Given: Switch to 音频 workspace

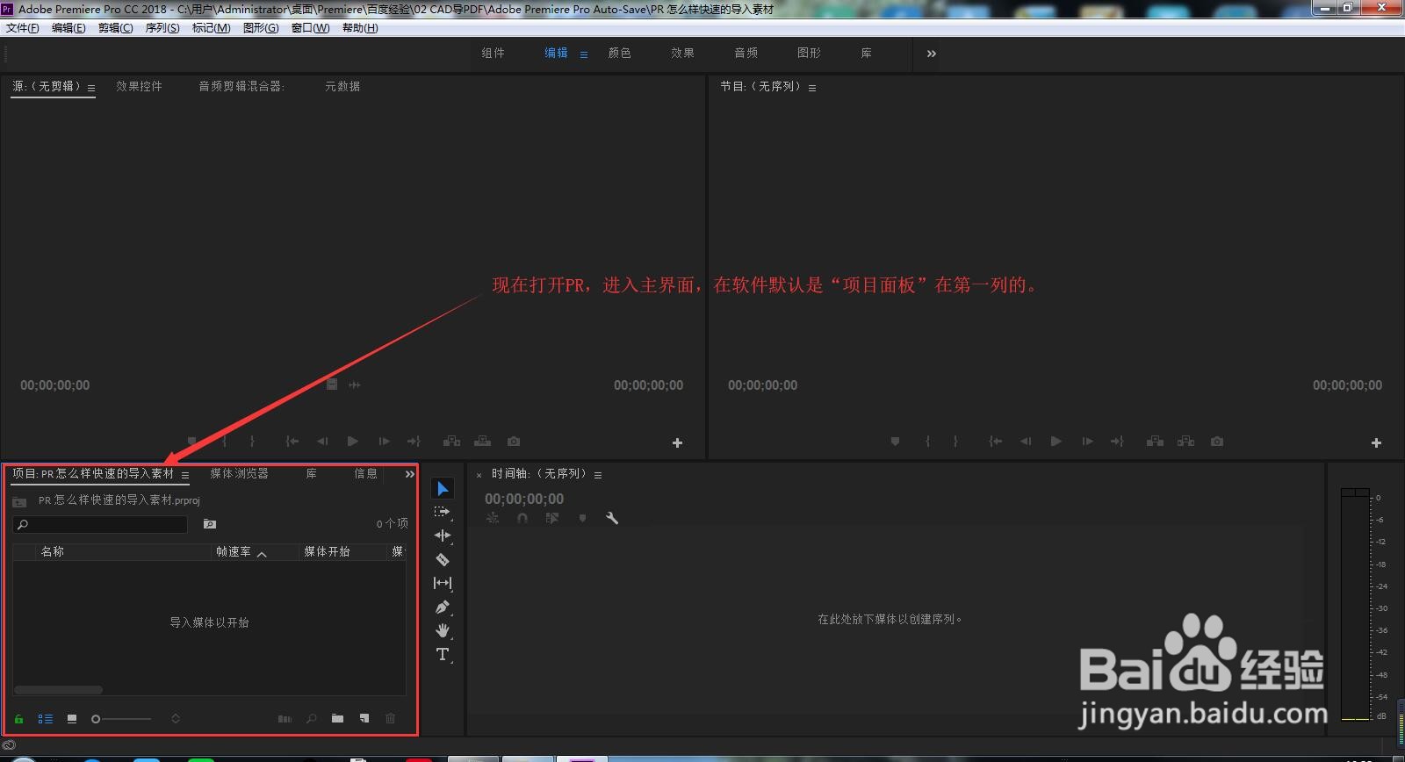Looking at the screenshot, I should pos(746,53).
